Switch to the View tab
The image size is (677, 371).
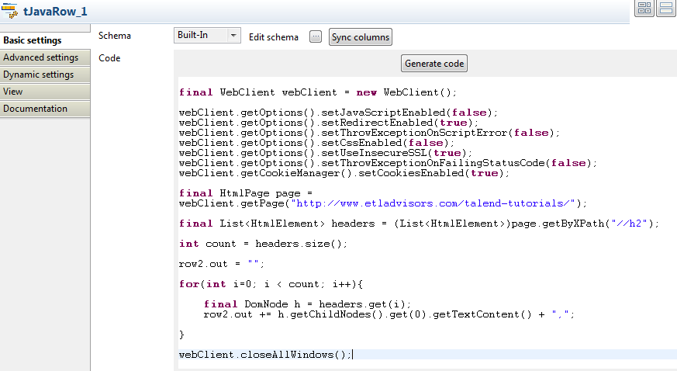[x=45, y=92]
